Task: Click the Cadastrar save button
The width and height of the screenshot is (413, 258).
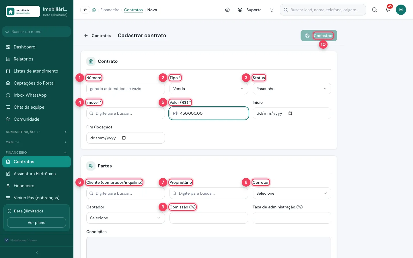Action: point(319,36)
